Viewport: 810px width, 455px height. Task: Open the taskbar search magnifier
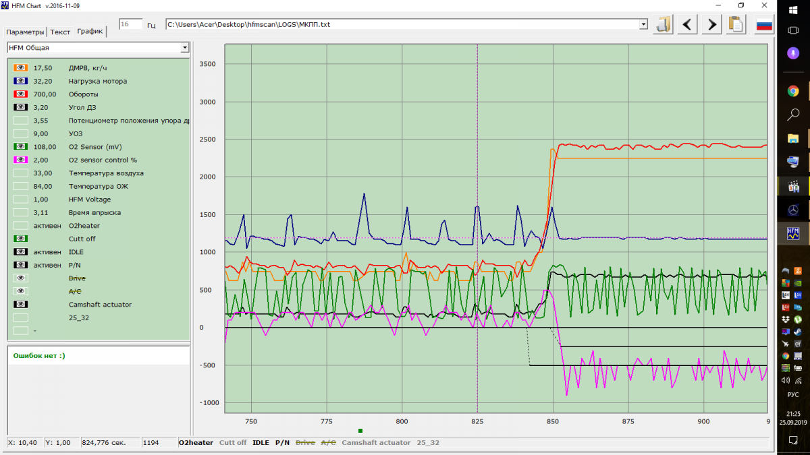[x=793, y=115]
